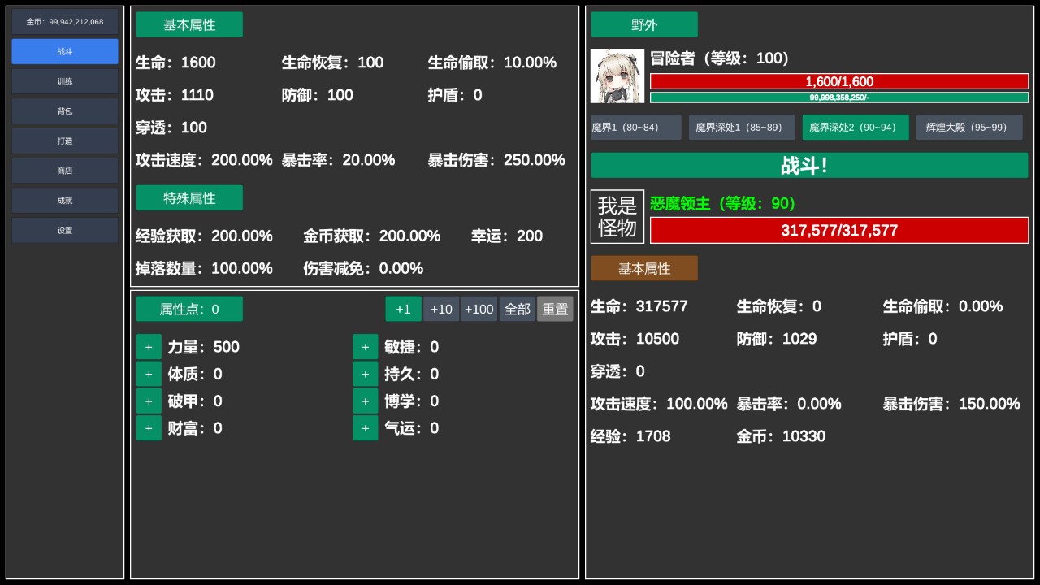Increase 财富 with its plus button
The width and height of the screenshot is (1040, 585).
[x=149, y=427]
